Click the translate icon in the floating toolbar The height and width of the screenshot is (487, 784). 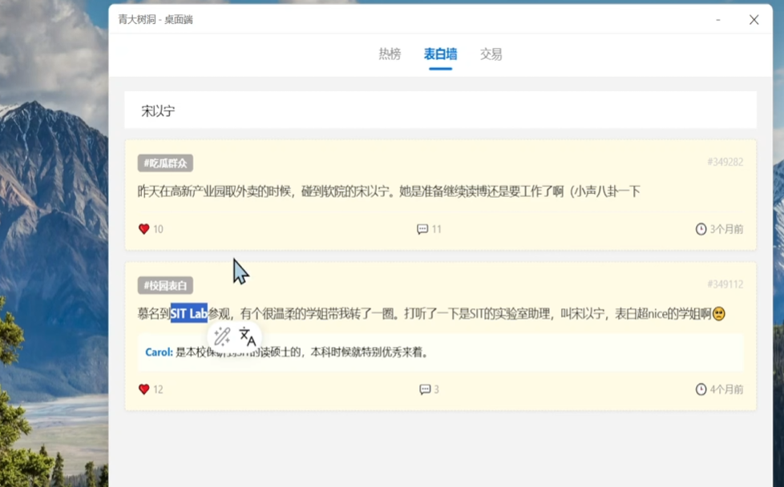point(248,338)
